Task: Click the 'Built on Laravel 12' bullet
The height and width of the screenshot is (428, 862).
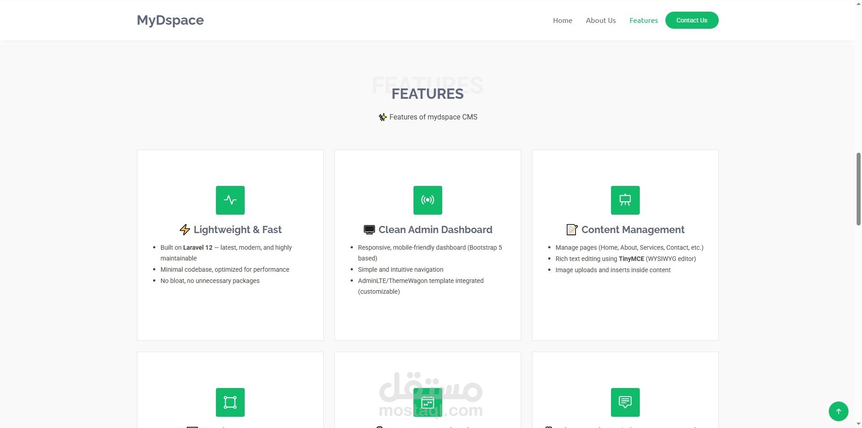Action: (226, 253)
